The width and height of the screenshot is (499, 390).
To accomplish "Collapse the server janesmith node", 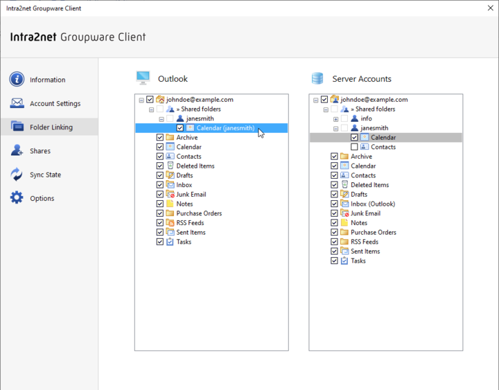I will tap(335, 129).
